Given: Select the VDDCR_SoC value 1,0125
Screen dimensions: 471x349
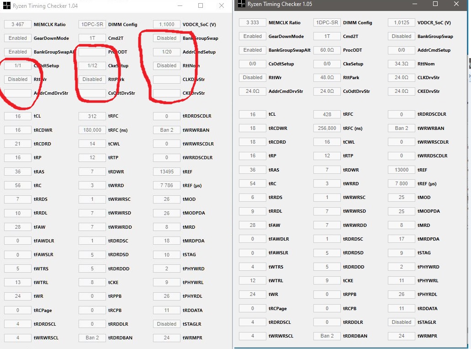Looking at the screenshot, I should point(402,22).
